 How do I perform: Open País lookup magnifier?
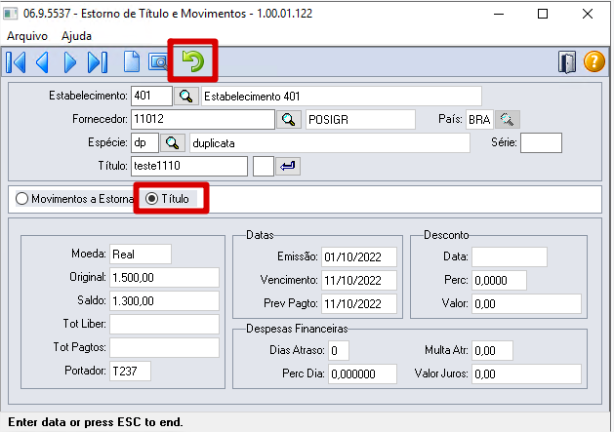[x=507, y=119]
